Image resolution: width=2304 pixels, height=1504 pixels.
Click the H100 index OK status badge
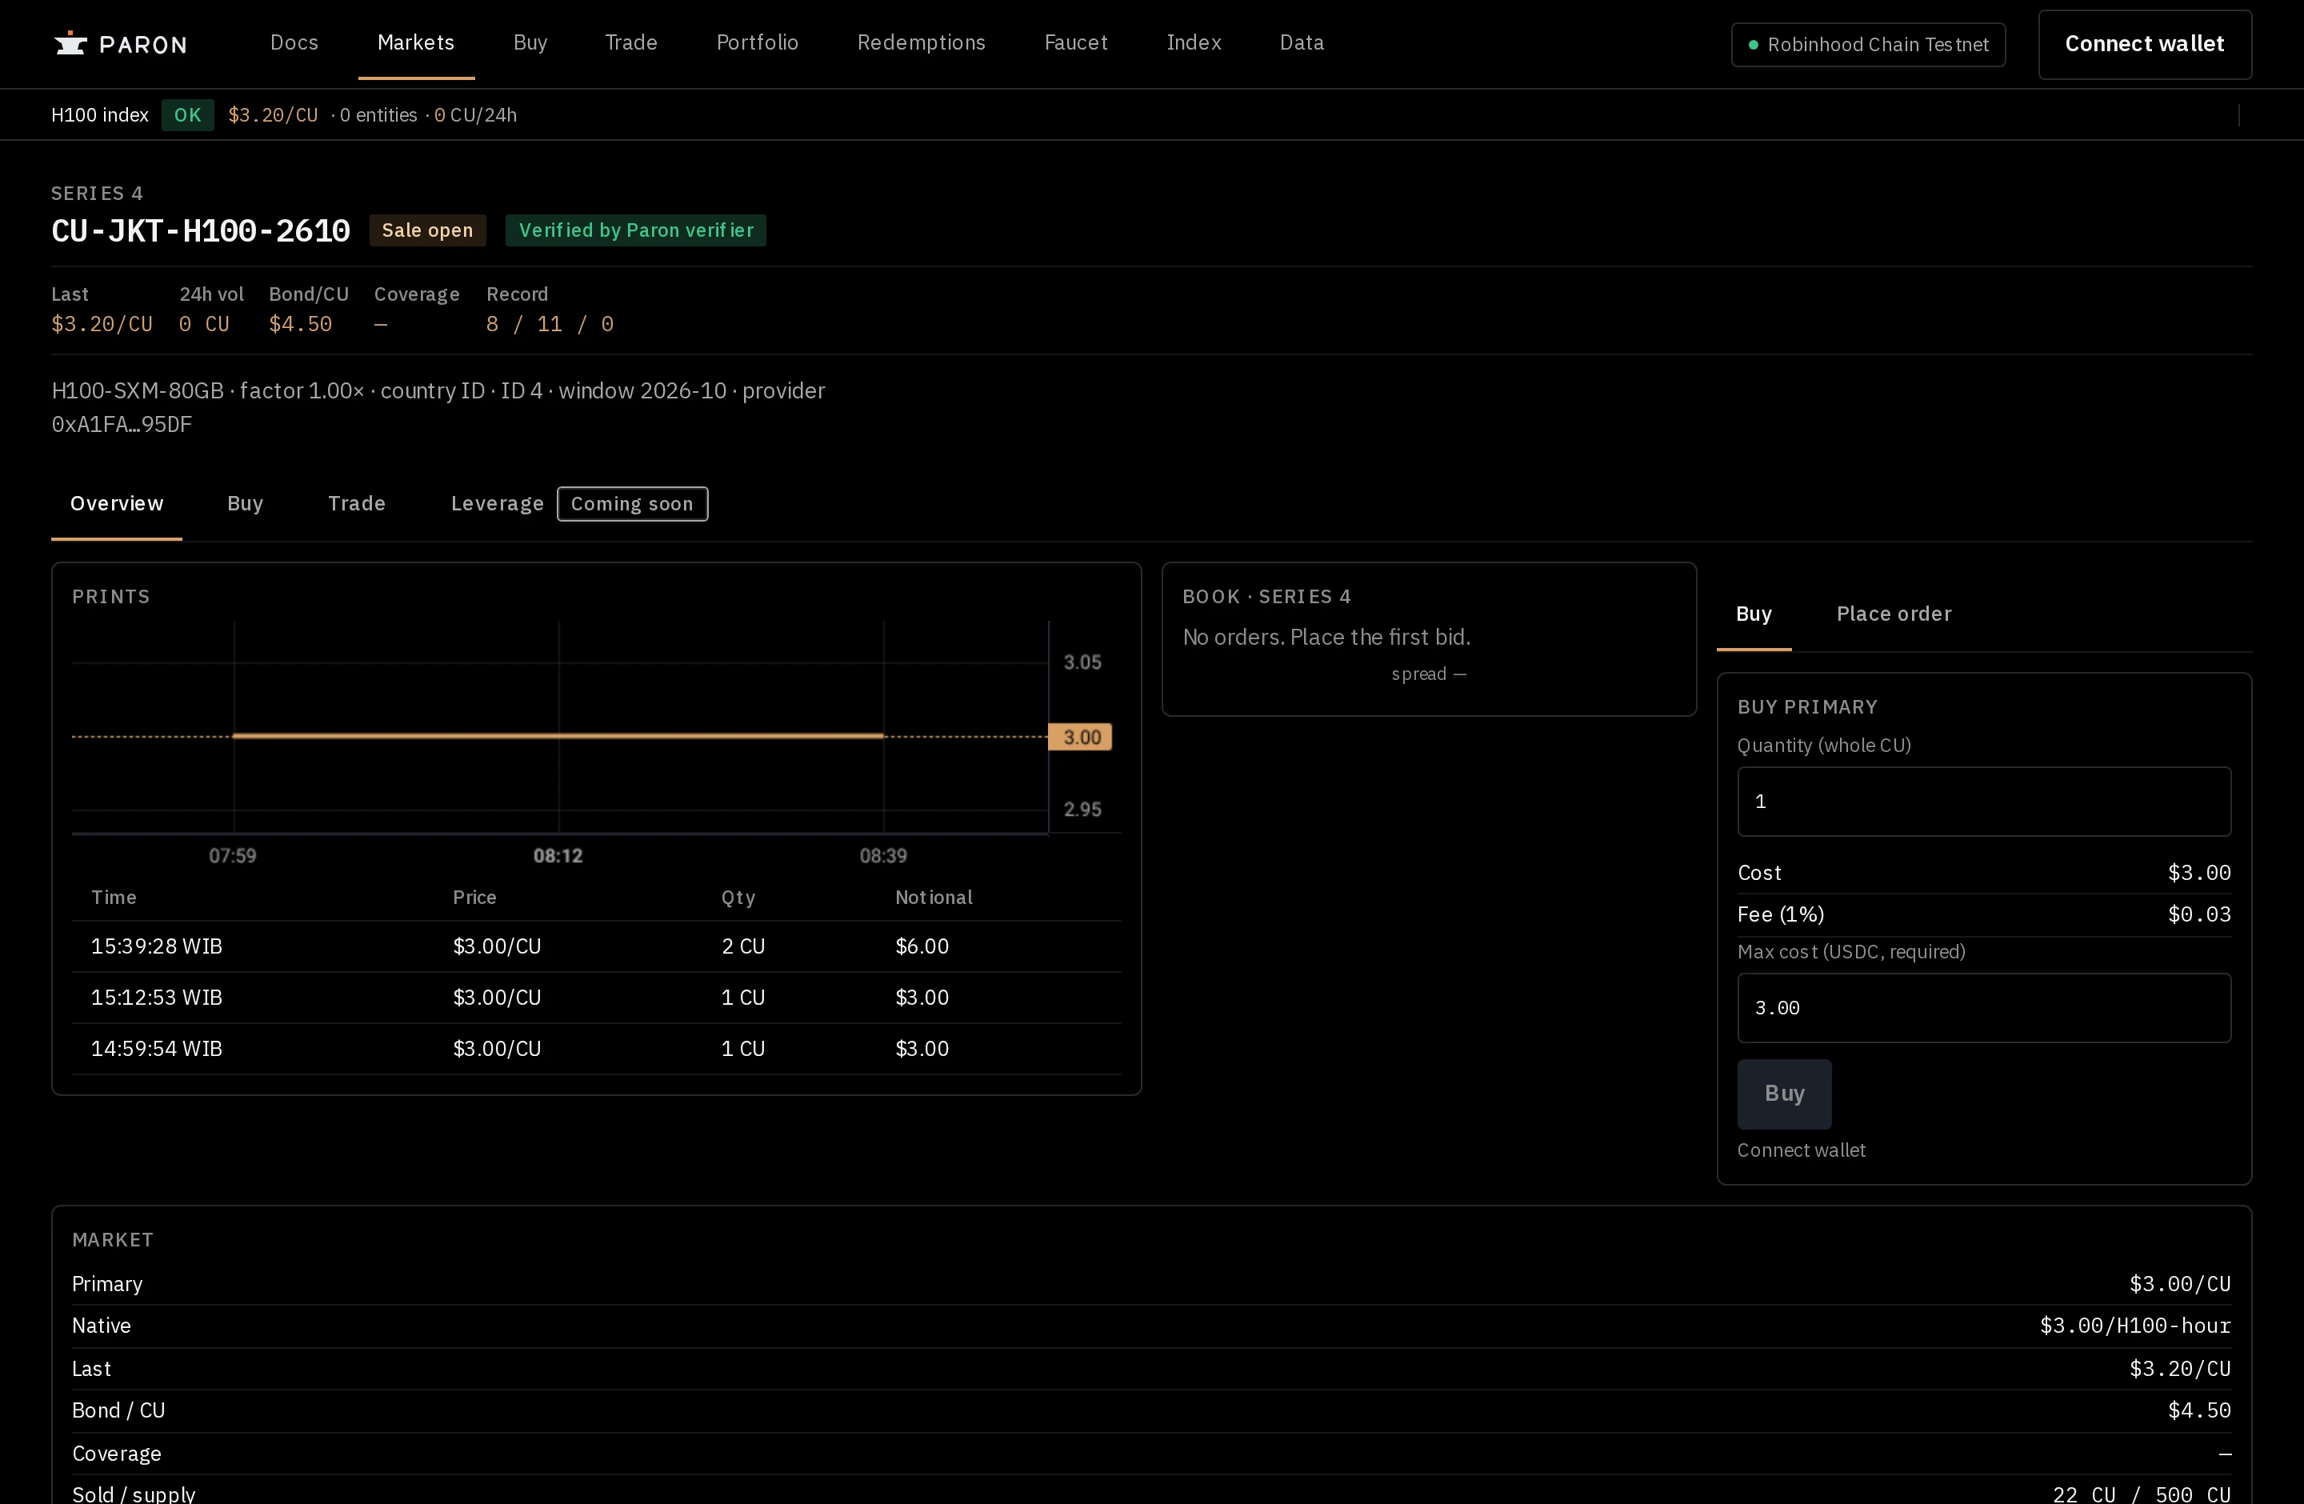click(188, 115)
